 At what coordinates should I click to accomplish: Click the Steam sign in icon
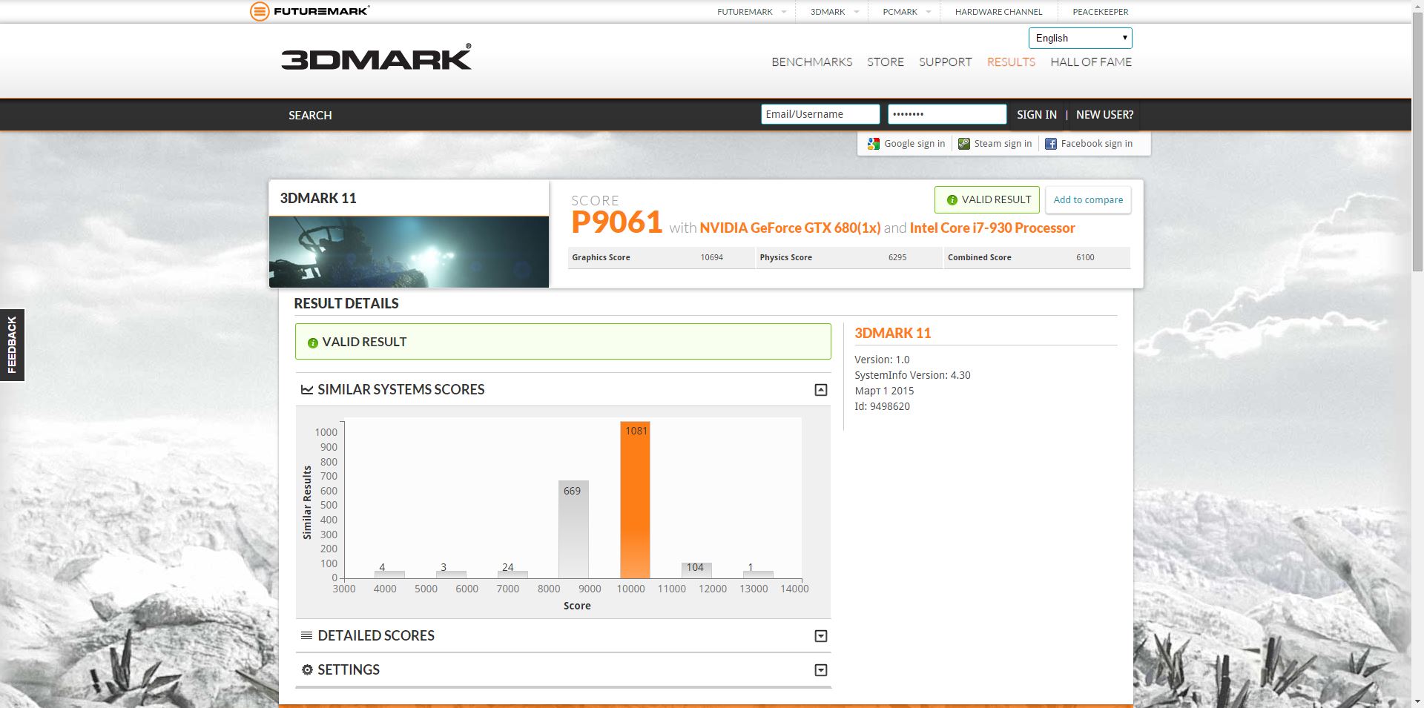(x=964, y=144)
